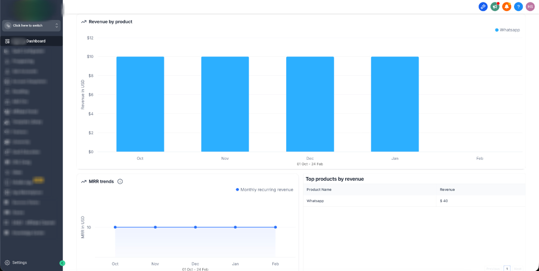Click the Revenue by product title
The image size is (539, 271).
(111, 21)
